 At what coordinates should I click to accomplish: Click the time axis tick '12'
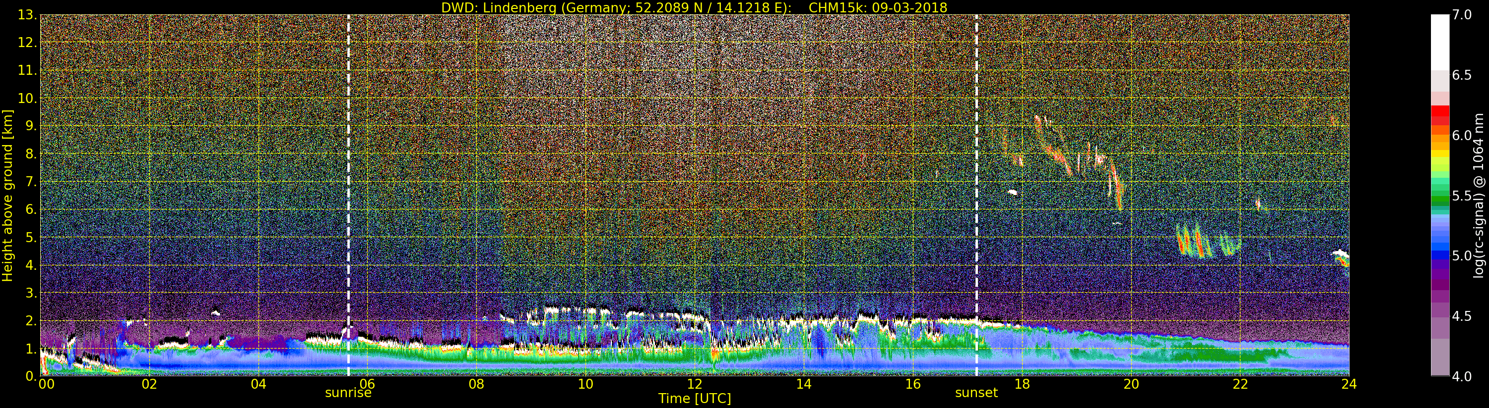pyautogui.click(x=694, y=384)
